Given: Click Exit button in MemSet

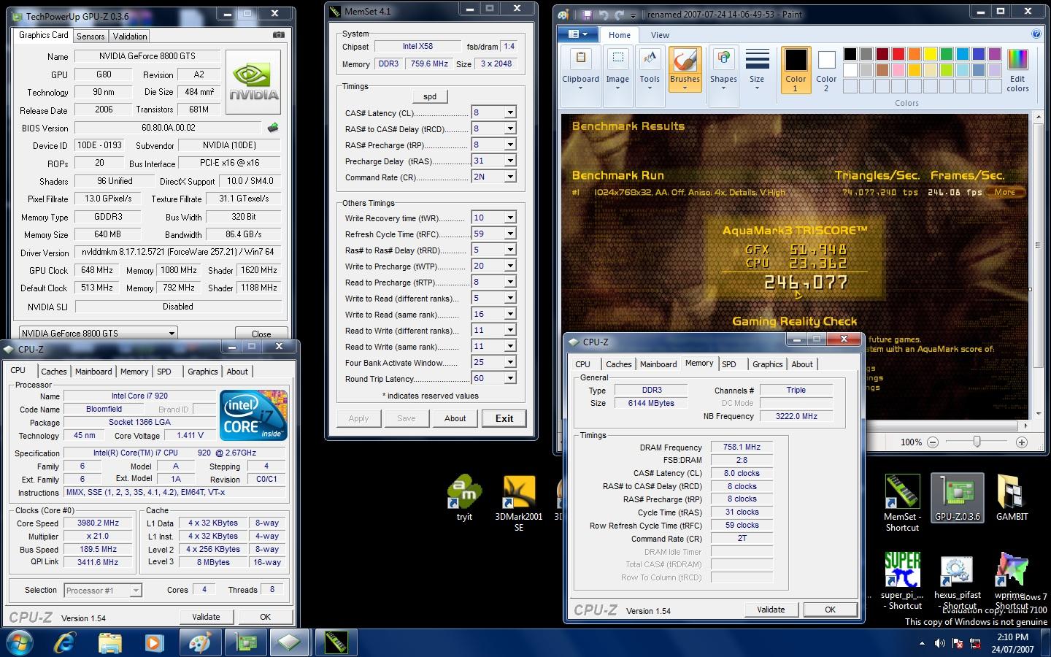Looking at the screenshot, I should pyautogui.click(x=504, y=418).
